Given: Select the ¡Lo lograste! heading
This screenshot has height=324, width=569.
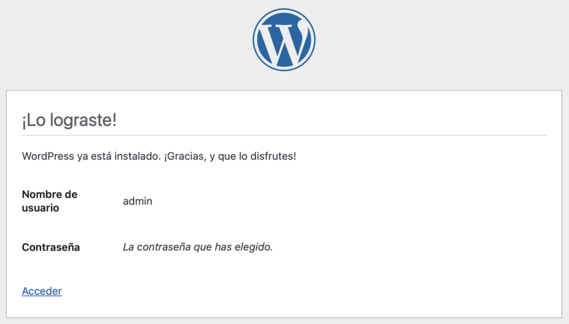Looking at the screenshot, I should pyautogui.click(x=69, y=120).
